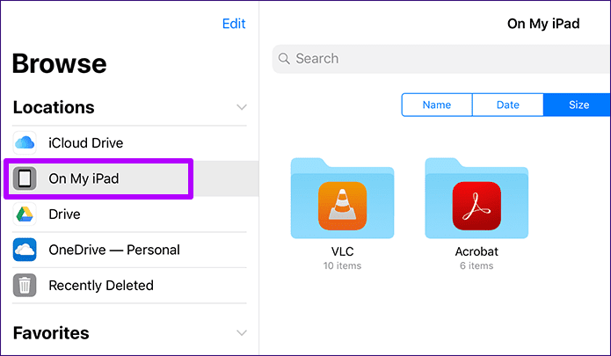Viewport: 611px width, 356px height.
Task: Click the Favorites heading
Action: [x=51, y=333]
